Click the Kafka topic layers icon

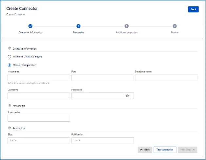[x=10, y=105]
